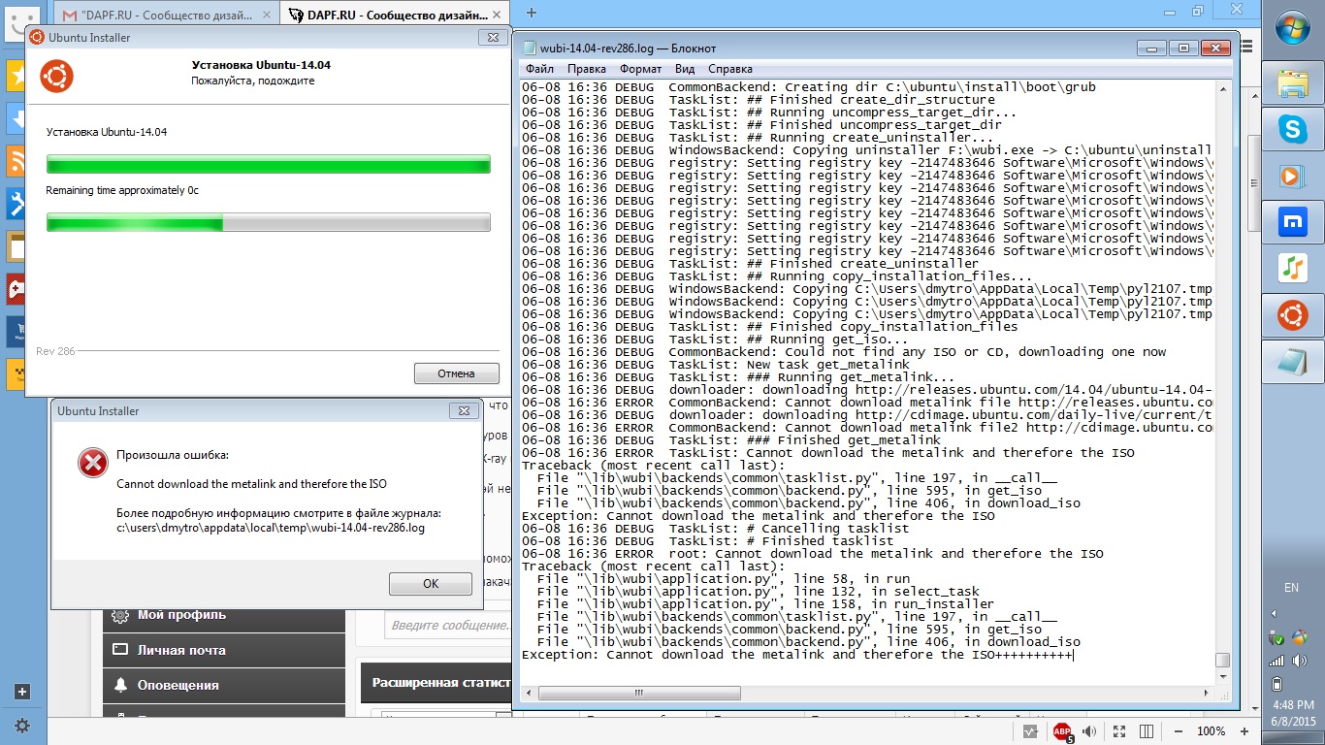Open Notepad's Вид menu
1325x745 pixels.
point(685,69)
